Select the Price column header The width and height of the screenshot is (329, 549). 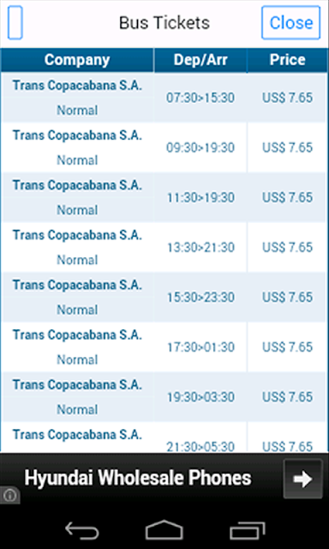(x=288, y=60)
